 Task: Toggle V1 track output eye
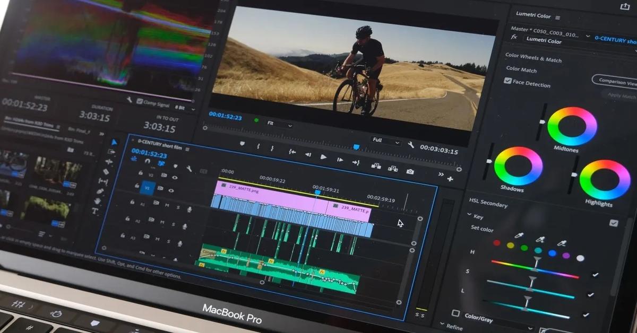171,190
